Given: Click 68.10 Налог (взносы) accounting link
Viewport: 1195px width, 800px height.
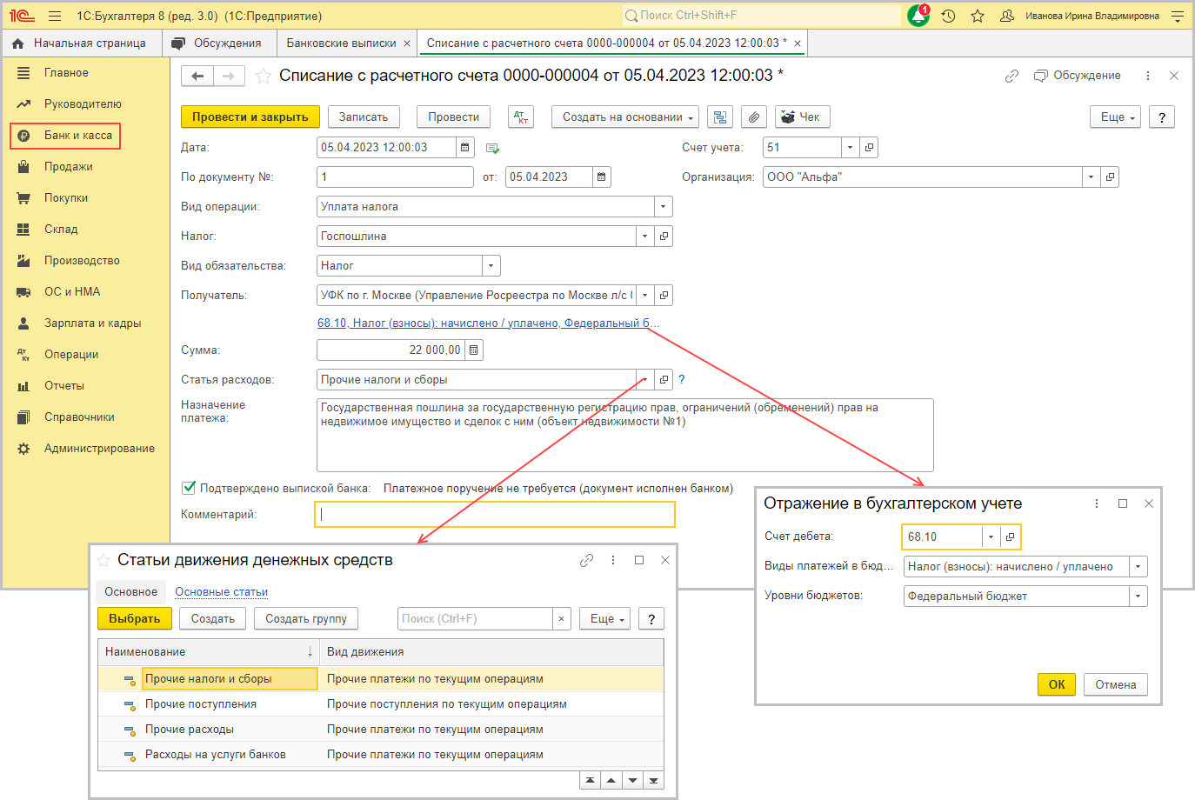Looking at the screenshot, I should click(488, 323).
